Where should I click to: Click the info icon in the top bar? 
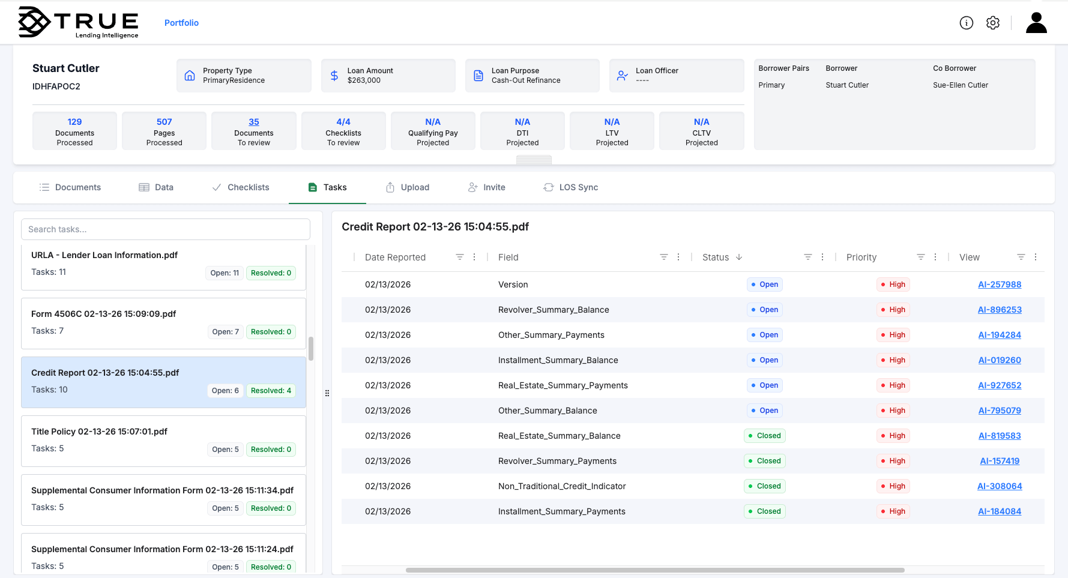(x=967, y=22)
